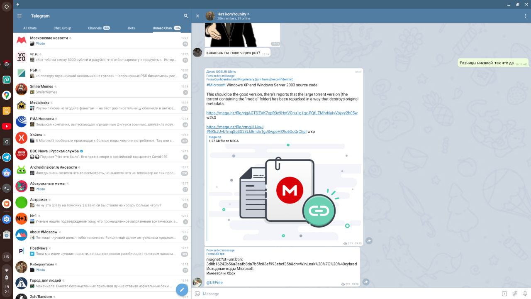
Task: Open the first mega.nz w2k3 link
Action: [282, 113]
